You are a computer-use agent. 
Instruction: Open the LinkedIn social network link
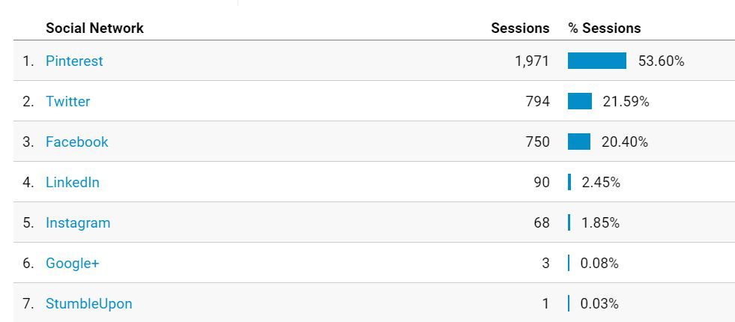[x=72, y=182]
